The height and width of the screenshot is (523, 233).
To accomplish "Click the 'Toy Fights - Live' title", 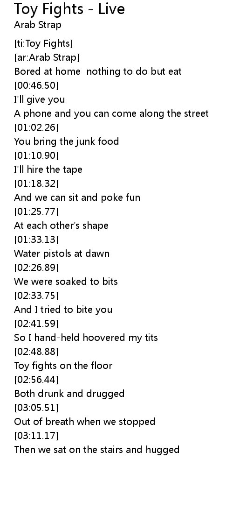I will pyautogui.click(x=69, y=9).
